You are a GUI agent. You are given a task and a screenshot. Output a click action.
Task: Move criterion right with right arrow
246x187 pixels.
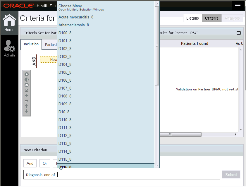click(x=27, y=101)
